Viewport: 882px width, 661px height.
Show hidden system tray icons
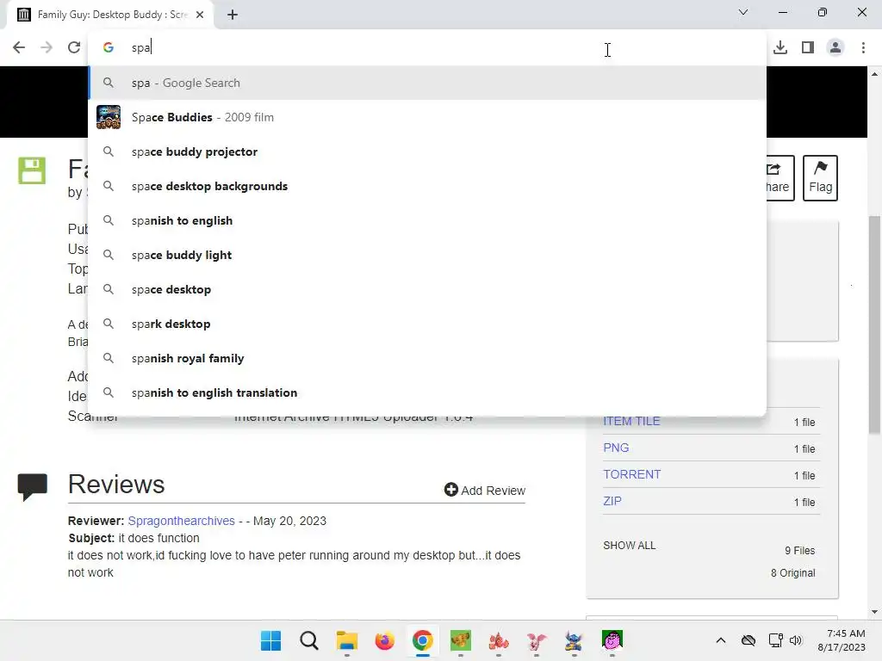pos(721,640)
